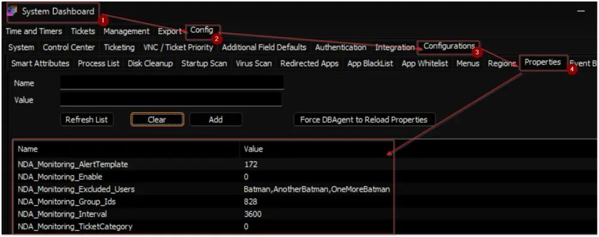
Task: Select the Startup Scan tab
Action: point(204,64)
